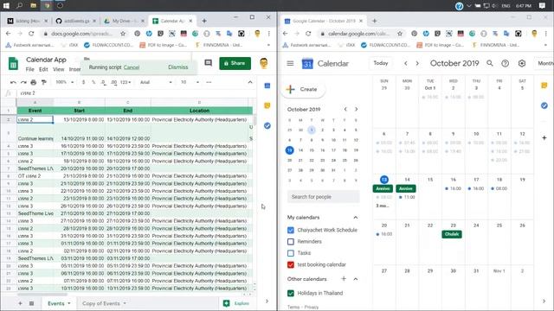
Task: Add other calendars with the plus icon
Action: pos(344,279)
